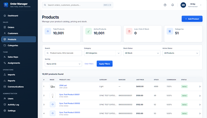Click the Apply Filters button

105,64
